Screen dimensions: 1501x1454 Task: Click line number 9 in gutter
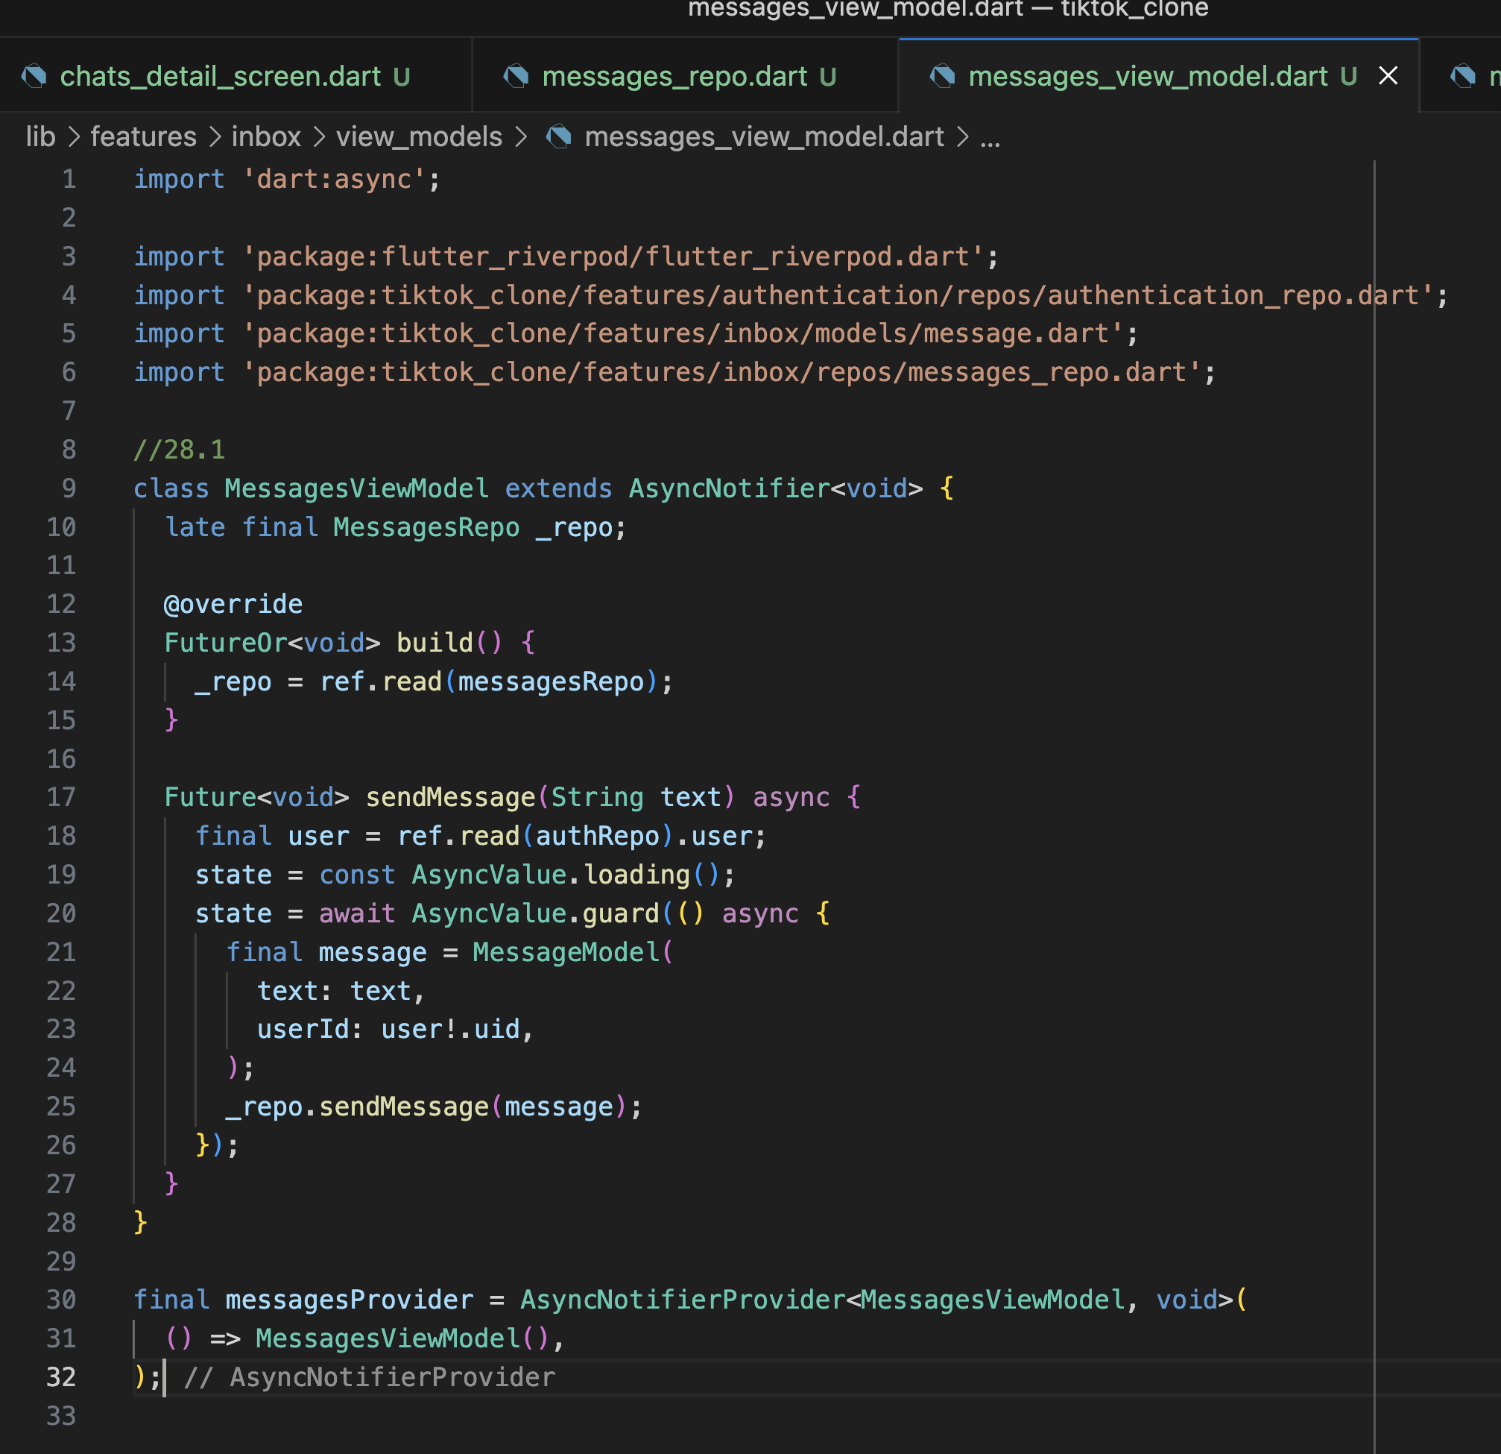[68, 488]
